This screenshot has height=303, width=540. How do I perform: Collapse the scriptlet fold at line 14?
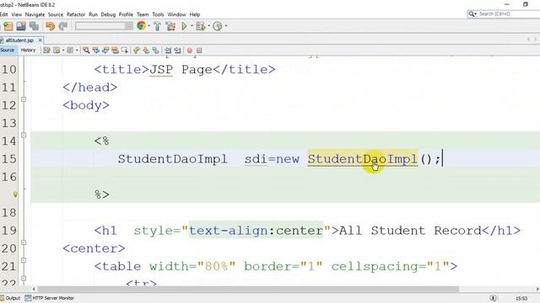point(24,135)
